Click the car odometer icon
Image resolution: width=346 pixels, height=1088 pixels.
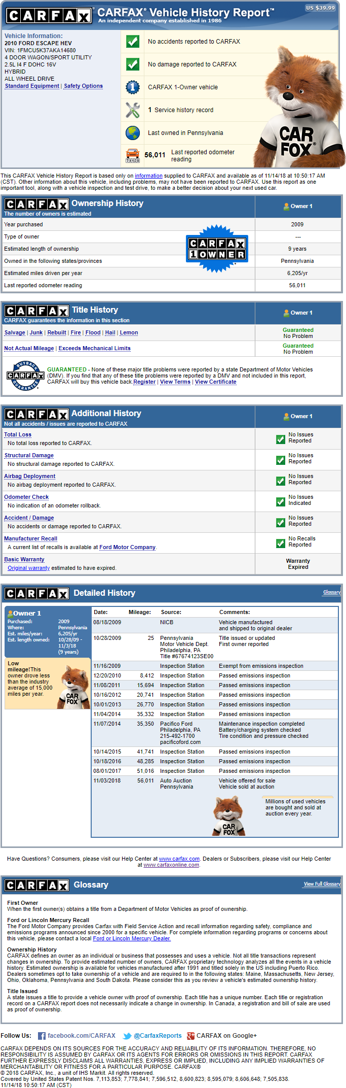click(133, 156)
